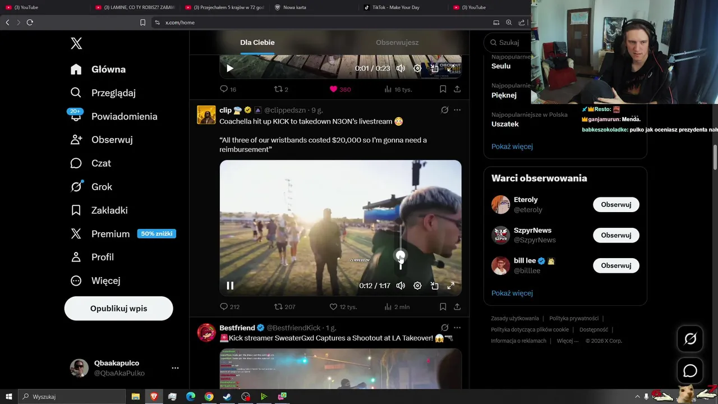Open Czat messages
The width and height of the screenshot is (718, 404).
point(91,163)
